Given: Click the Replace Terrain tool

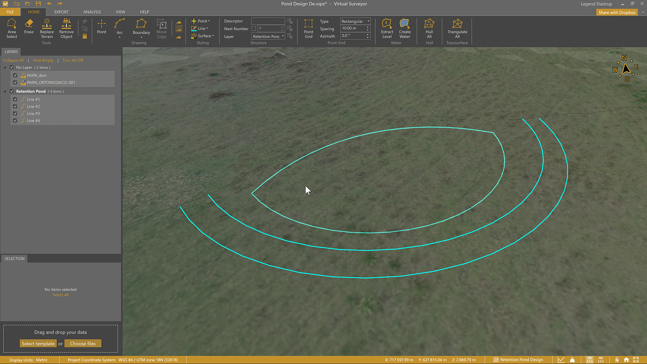Looking at the screenshot, I should coord(47,28).
